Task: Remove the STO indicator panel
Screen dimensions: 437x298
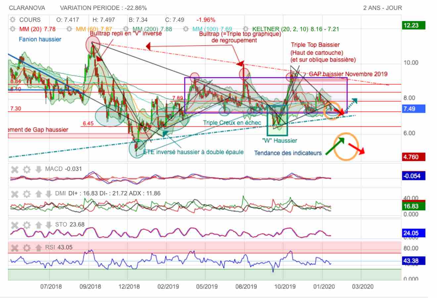Action: [15, 225]
